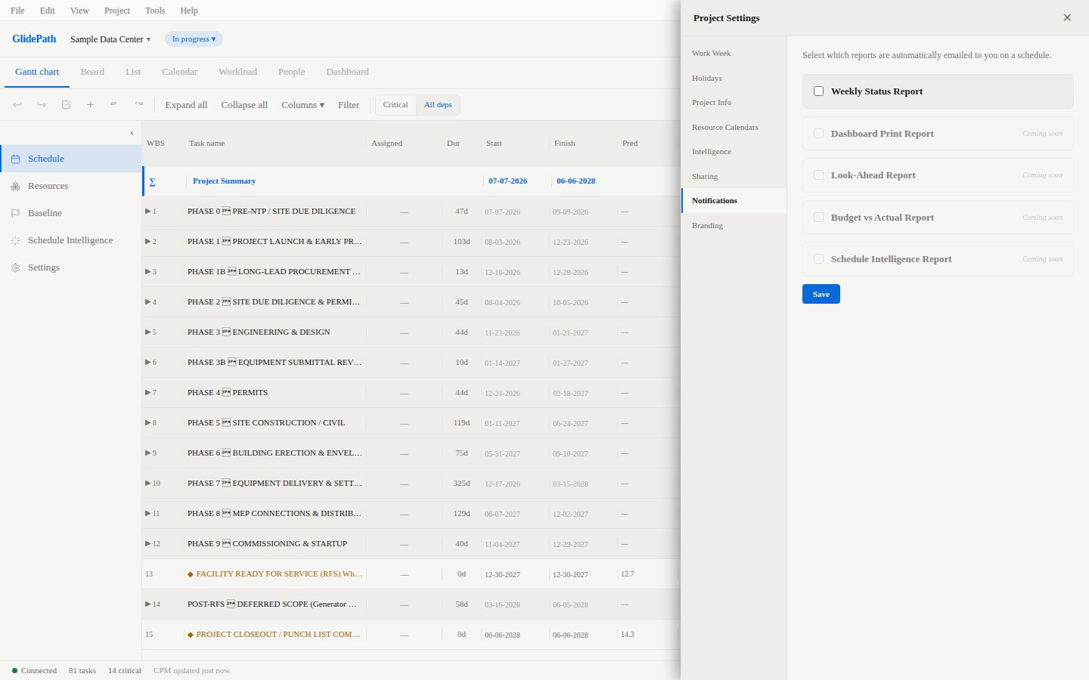Click the undo arrow in the toolbar

(x=17, y=104)
